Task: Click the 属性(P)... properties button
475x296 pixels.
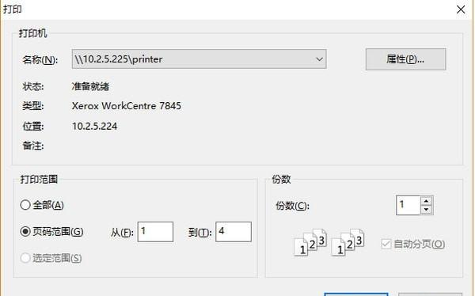Action: 405,59
